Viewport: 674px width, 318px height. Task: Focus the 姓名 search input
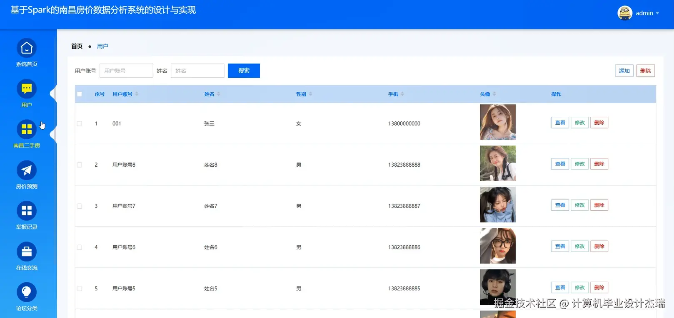point(197,71)
